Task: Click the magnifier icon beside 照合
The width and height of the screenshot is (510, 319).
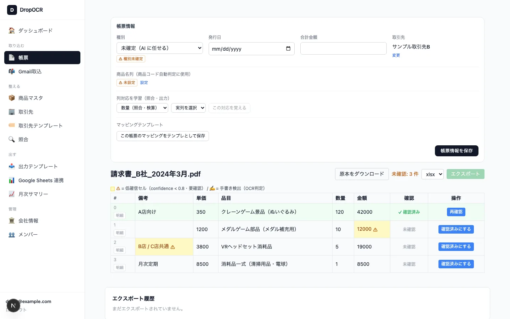Action: coord(12,139)
